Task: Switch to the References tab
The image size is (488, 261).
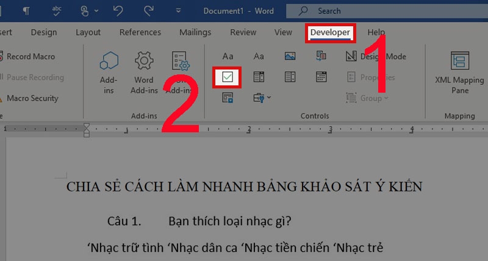Action: pos(140,32)
